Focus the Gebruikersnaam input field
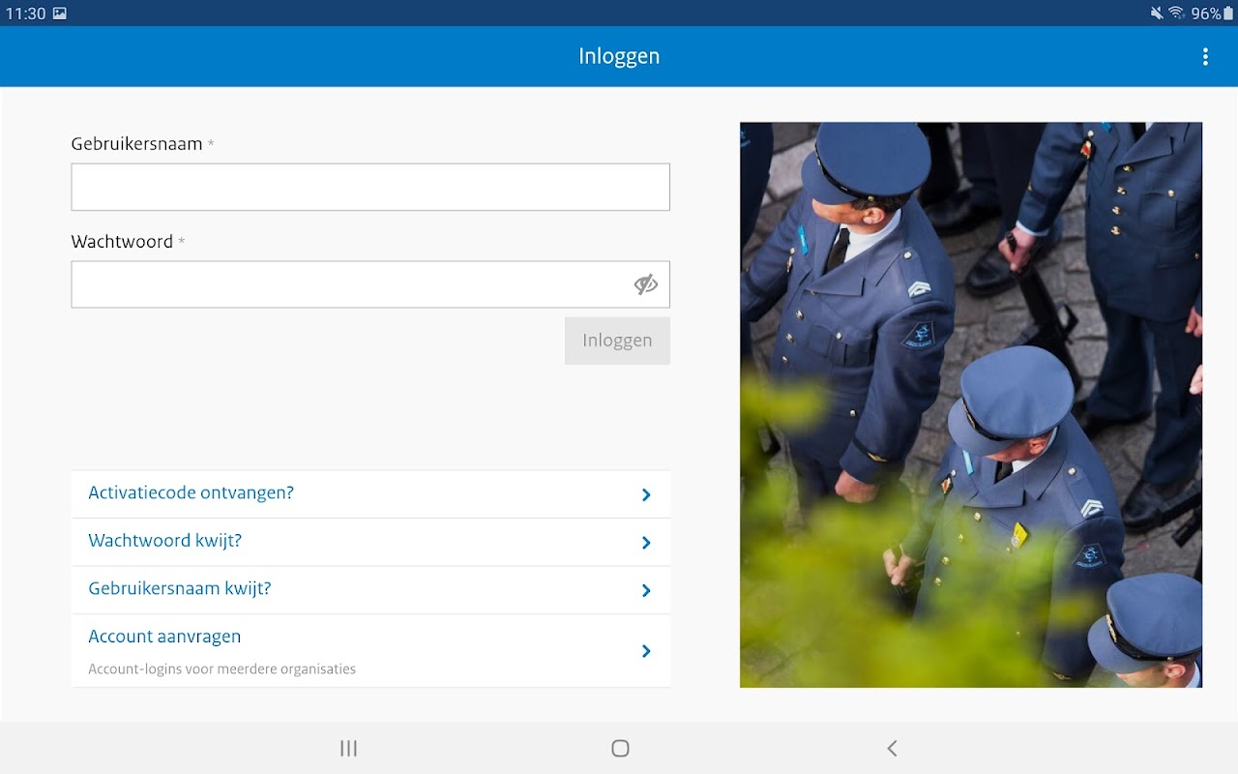1238x774 pixels. 370,187
